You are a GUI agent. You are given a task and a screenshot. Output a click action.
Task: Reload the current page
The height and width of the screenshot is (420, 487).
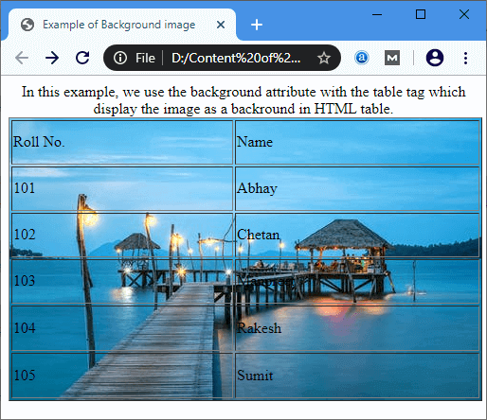pyautogui.click(x=82, y=58)
